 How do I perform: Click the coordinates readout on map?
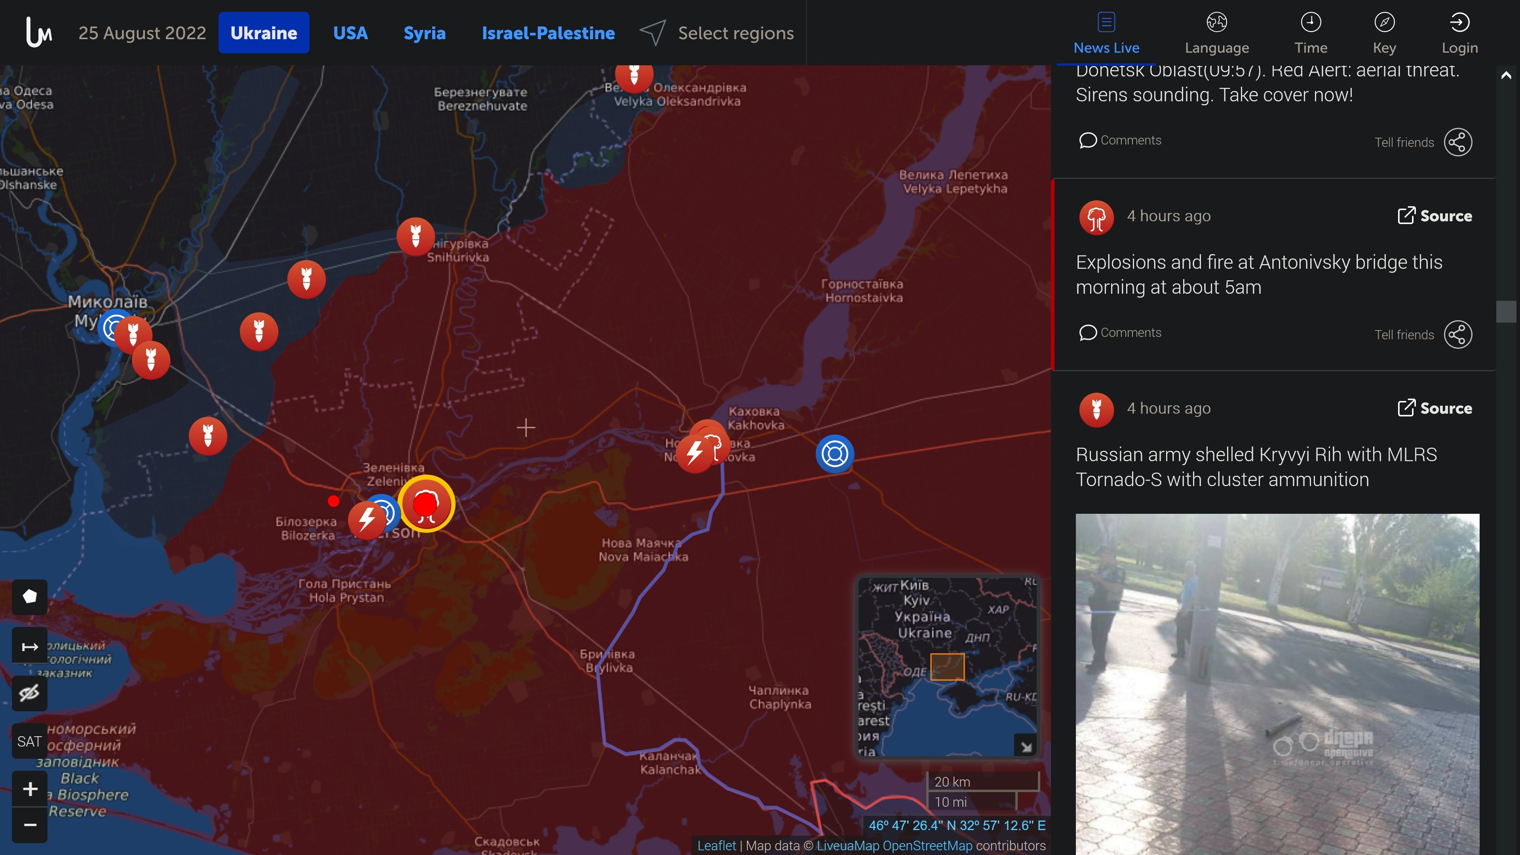(x=956, y=825)
